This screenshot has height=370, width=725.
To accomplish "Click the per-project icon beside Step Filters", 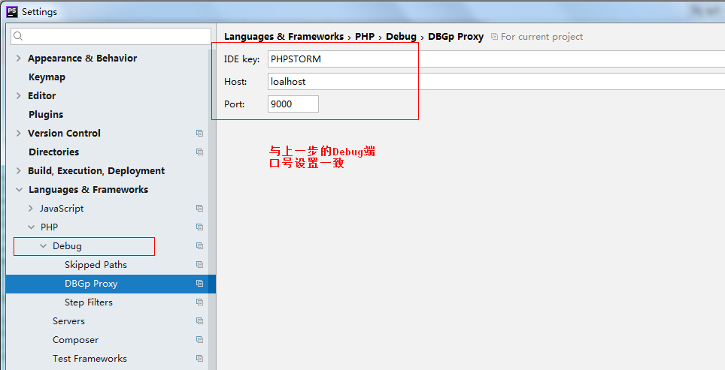I will 199,302.
